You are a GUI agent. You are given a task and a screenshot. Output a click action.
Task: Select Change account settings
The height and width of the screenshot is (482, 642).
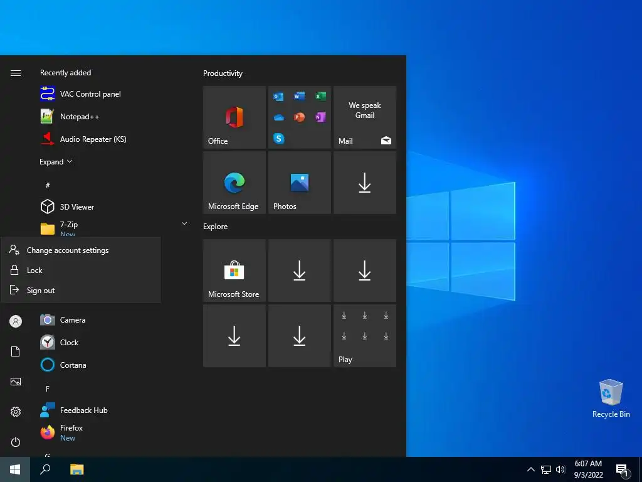(81, 250)
